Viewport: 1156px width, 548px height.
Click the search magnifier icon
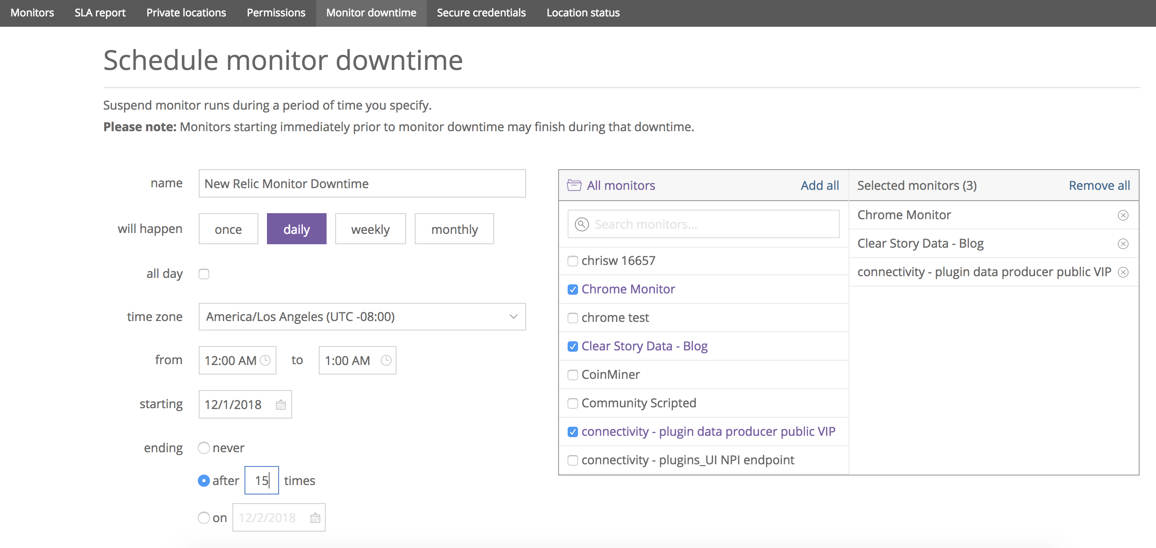click(581, 224)
